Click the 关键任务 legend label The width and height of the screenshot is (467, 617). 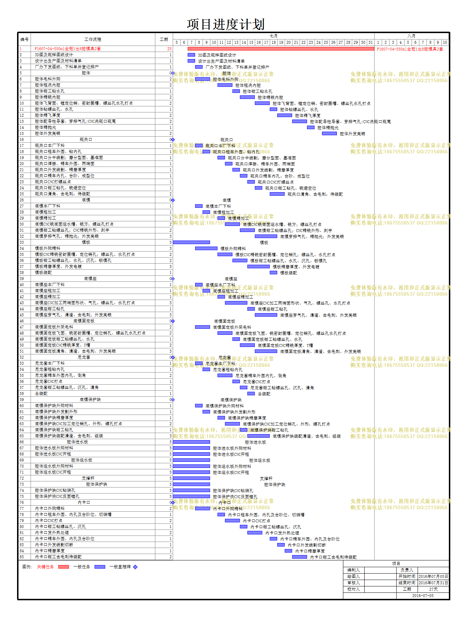click(45, 567)
